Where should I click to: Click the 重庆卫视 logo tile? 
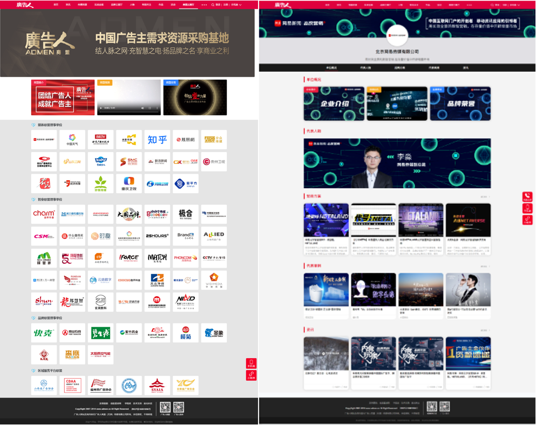pyautogui.click(x=129, y=183)
